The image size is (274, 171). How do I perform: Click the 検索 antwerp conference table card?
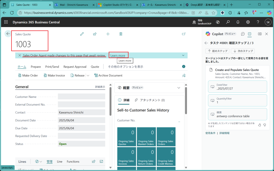coord(238,114)
